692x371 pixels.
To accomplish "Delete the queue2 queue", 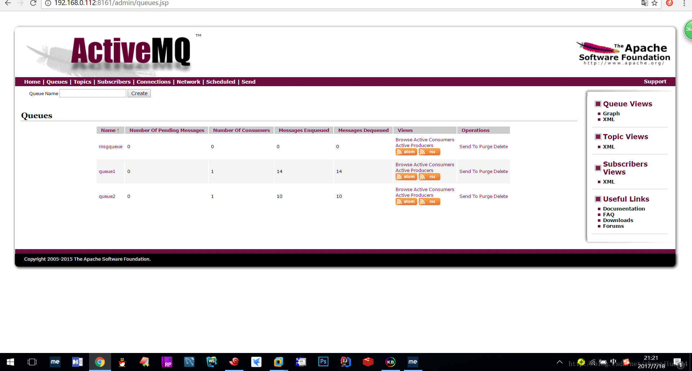I will [501, 196].
